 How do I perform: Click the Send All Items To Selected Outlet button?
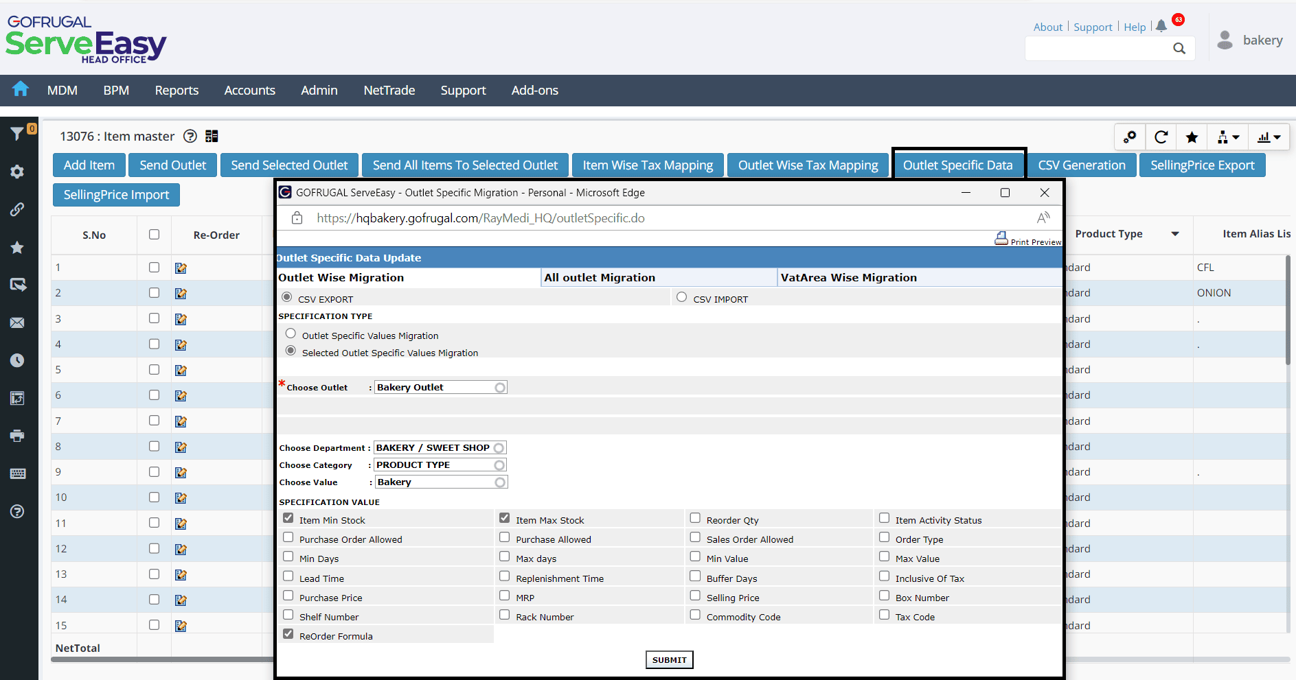[465, 165]
